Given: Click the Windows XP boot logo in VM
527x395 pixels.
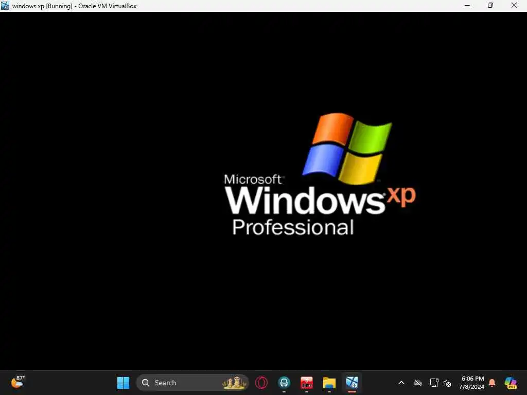Looking at the screenshot, I should 320,174.
